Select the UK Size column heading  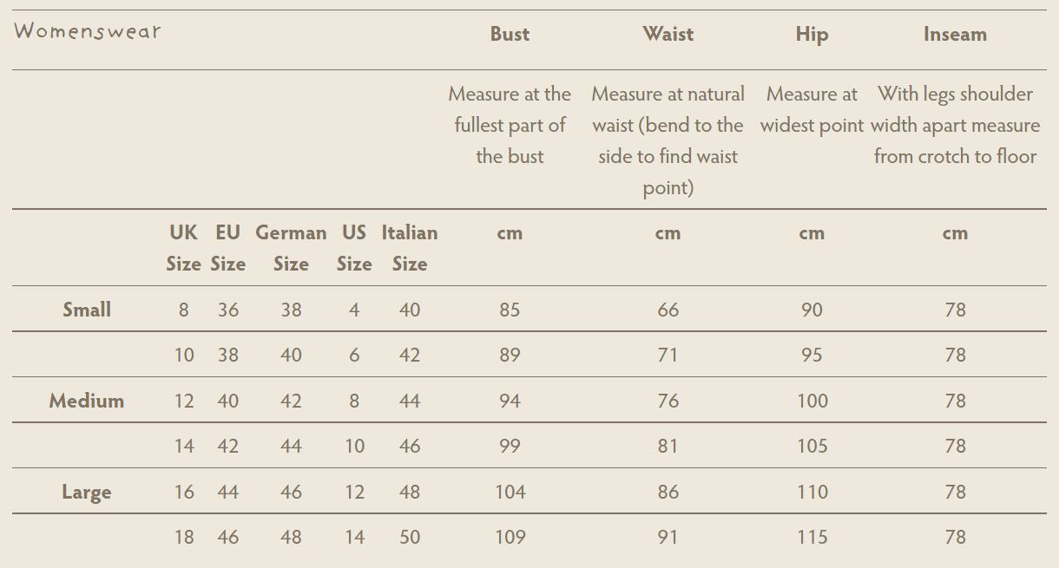tap(183, 248)
